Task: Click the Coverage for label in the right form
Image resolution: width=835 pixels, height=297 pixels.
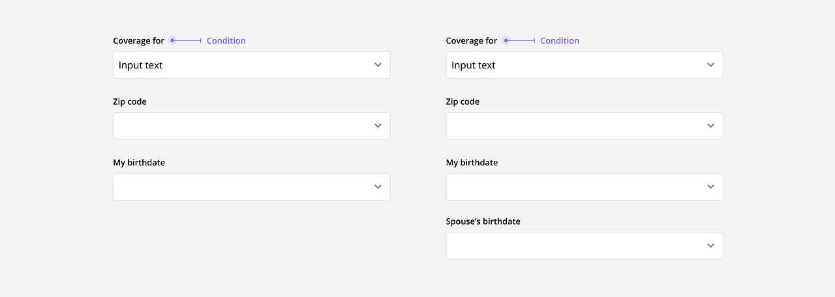Action: (x=471, y=40)
